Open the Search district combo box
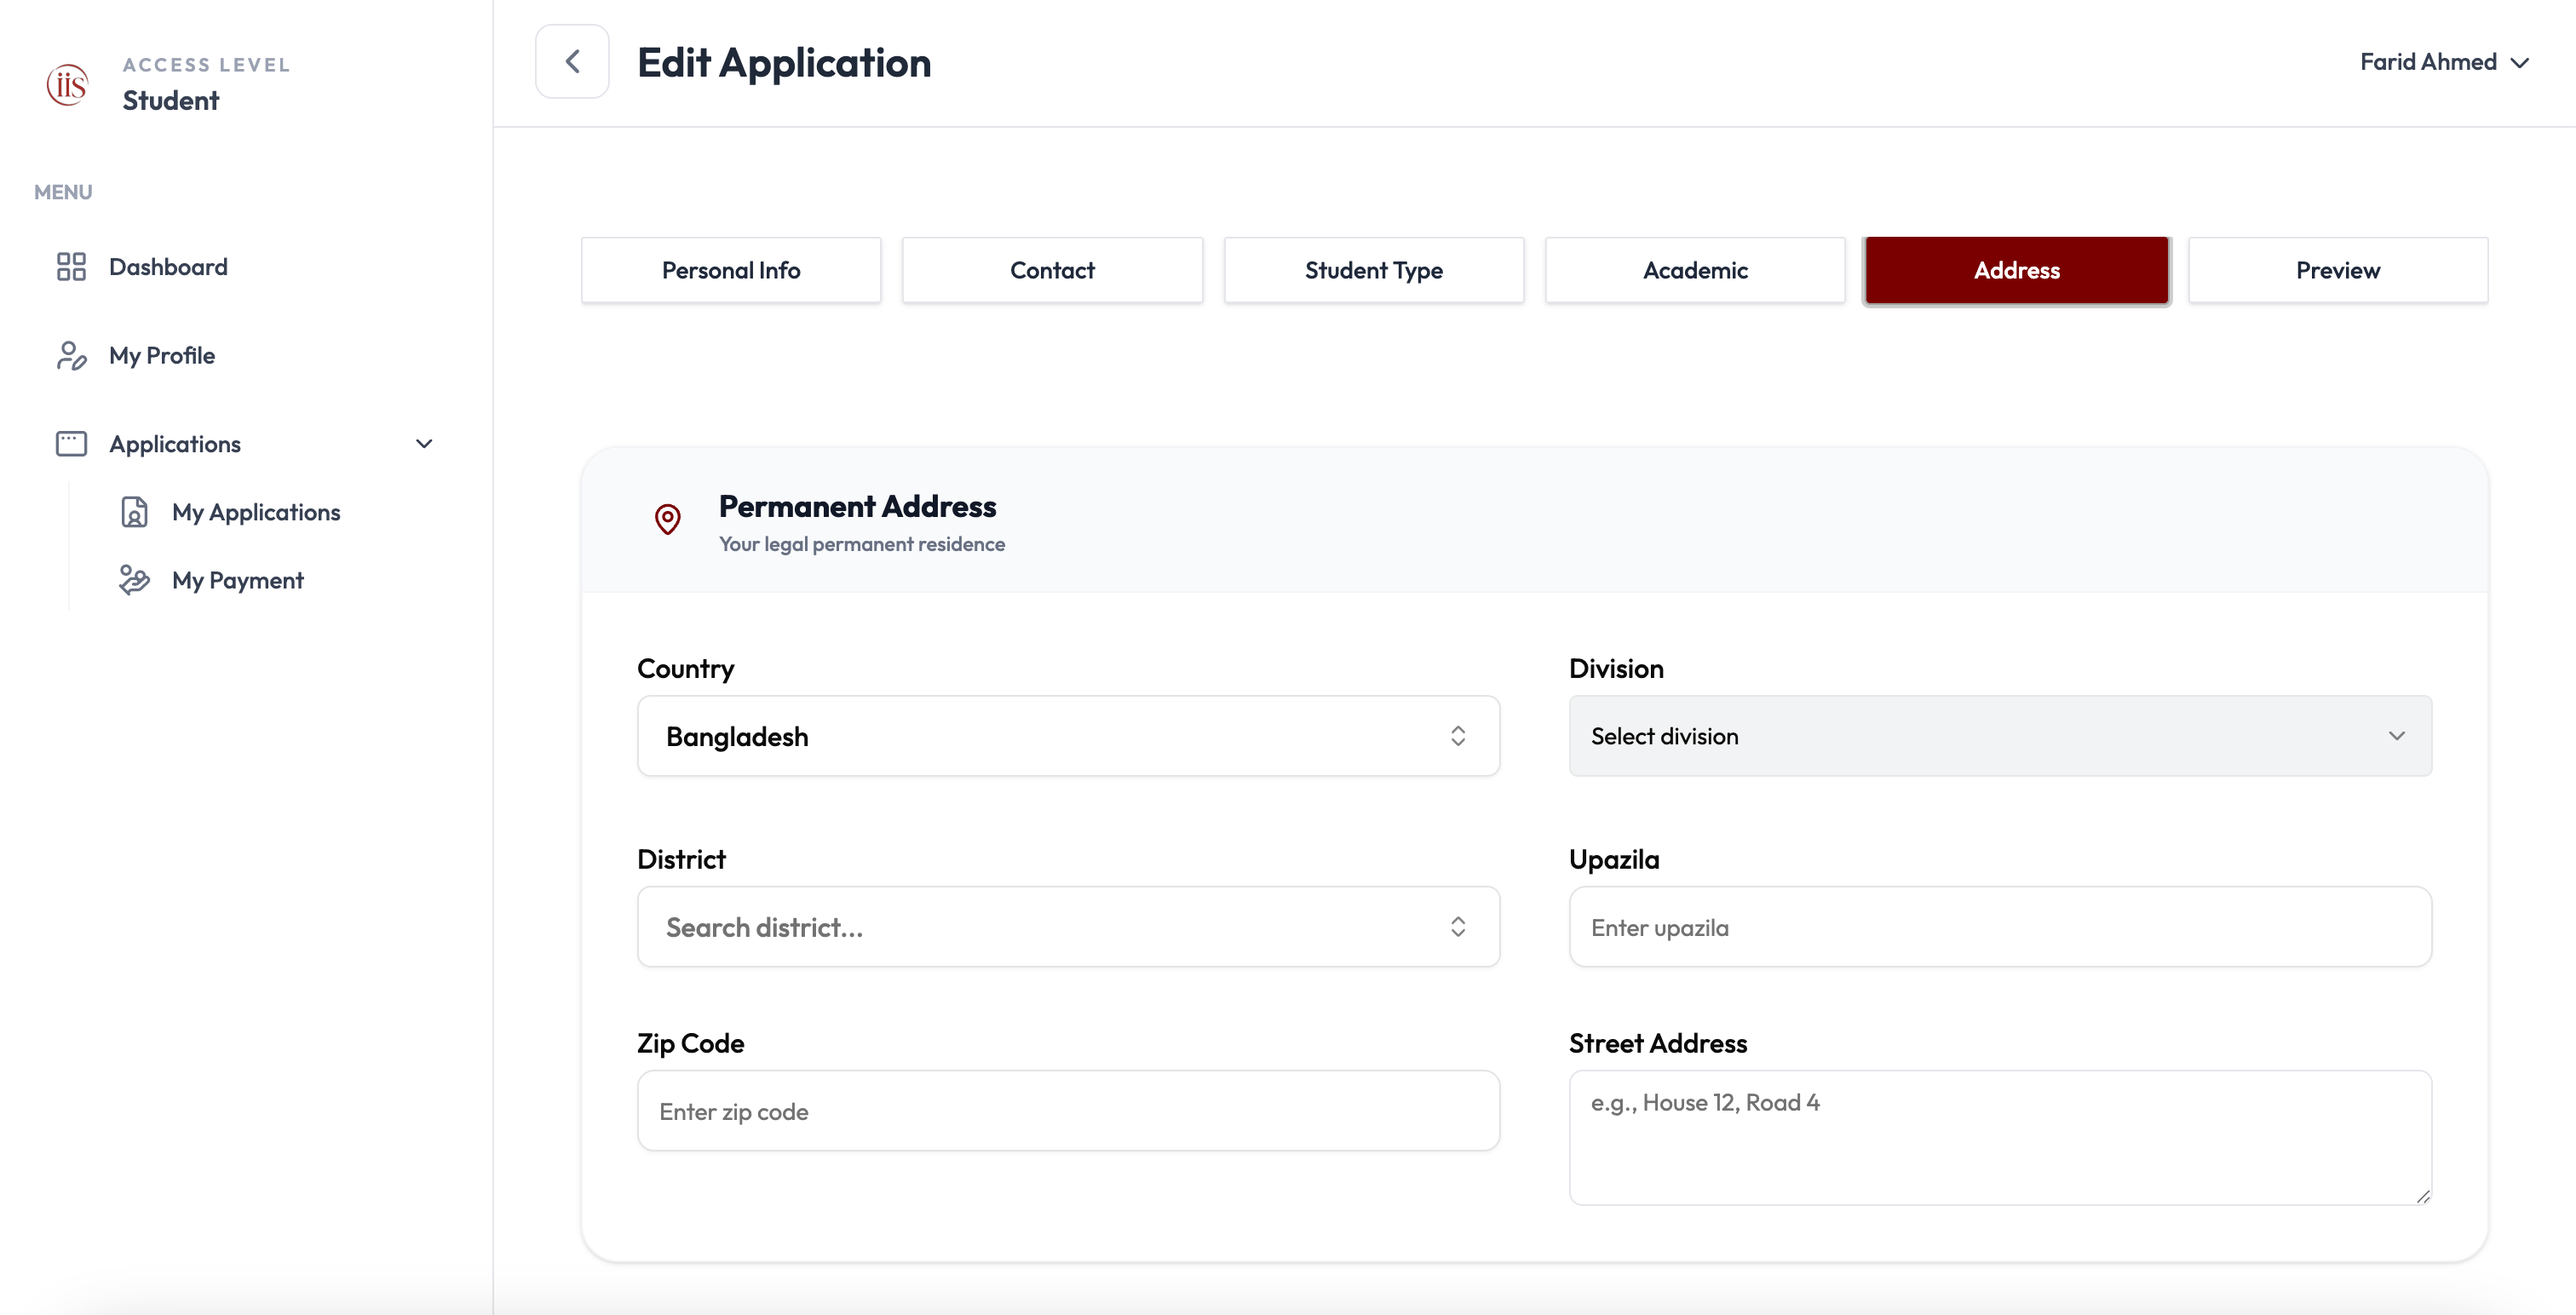Screen dimensions: 2576x1315 coord(1068,927)
